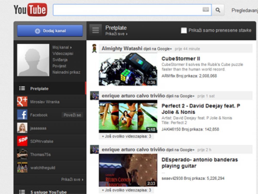Click the S usluge YouTube list icon

click(22, 192)
